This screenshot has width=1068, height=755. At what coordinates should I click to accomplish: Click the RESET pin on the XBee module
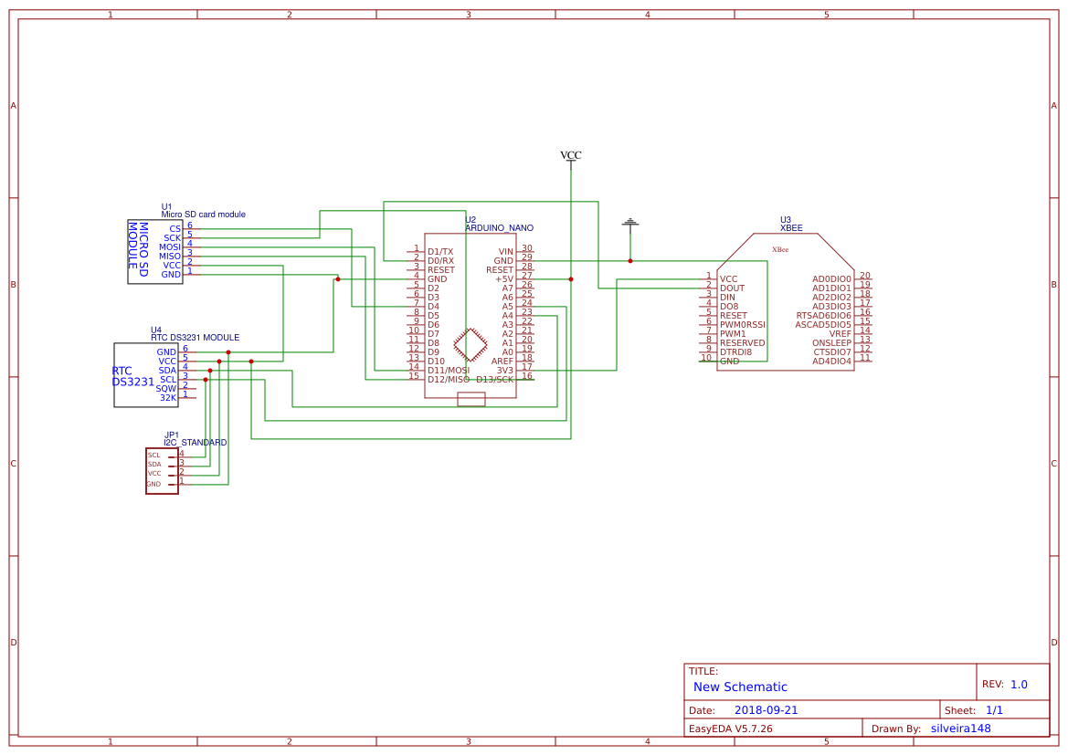coord(735,315)
